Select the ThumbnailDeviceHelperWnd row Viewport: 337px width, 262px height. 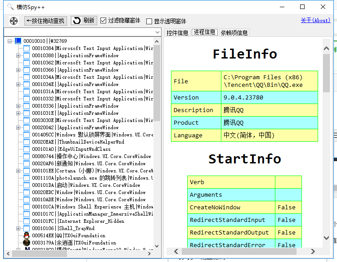point(78,142)
